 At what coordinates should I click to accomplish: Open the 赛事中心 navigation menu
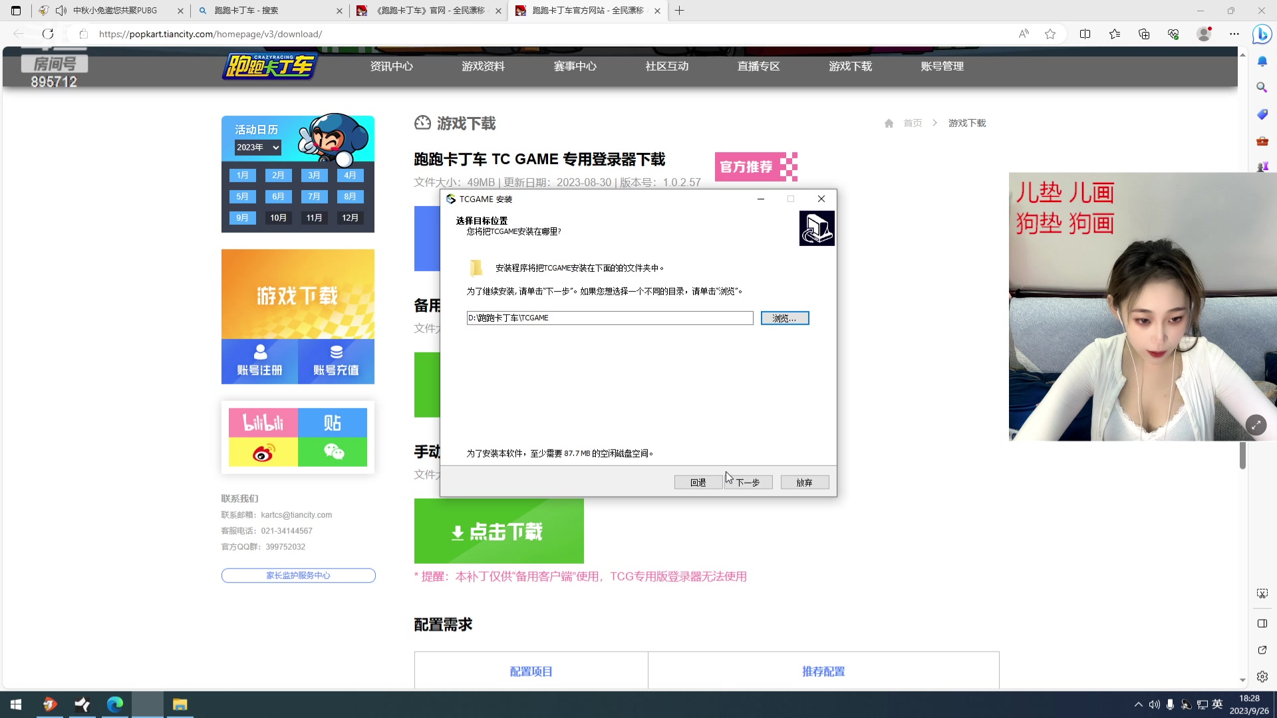point(575,66)
